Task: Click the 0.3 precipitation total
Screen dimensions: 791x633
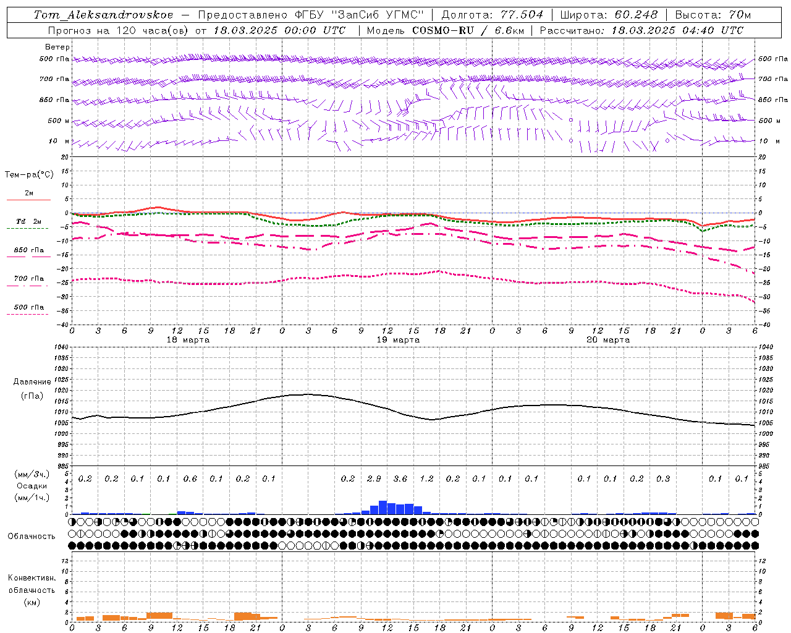Action: coord(663,479)
